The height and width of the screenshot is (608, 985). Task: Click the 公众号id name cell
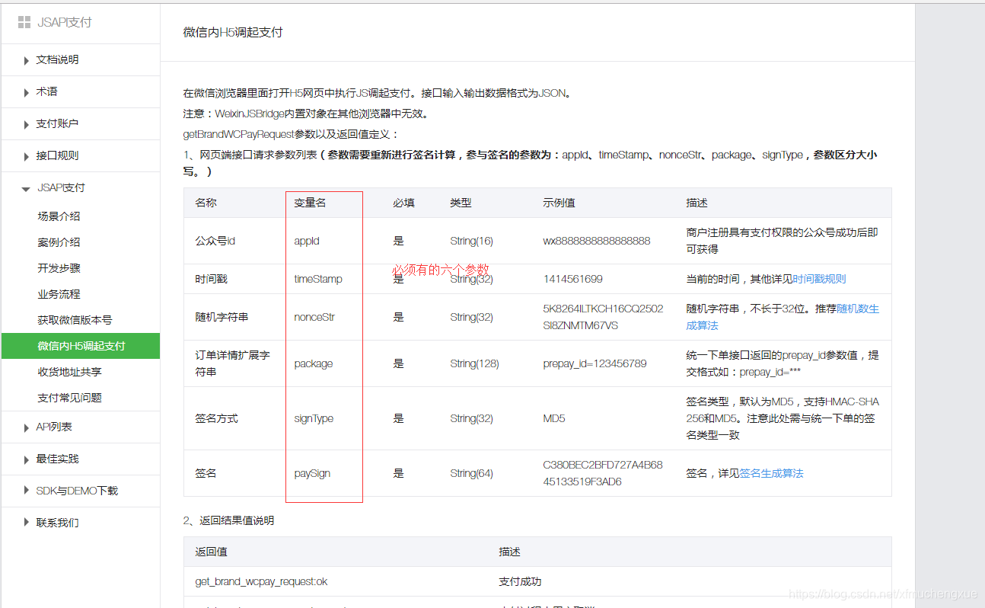click(215, 241)
